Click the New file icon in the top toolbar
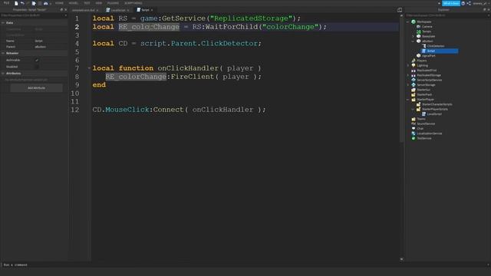 tap(16, 3)
